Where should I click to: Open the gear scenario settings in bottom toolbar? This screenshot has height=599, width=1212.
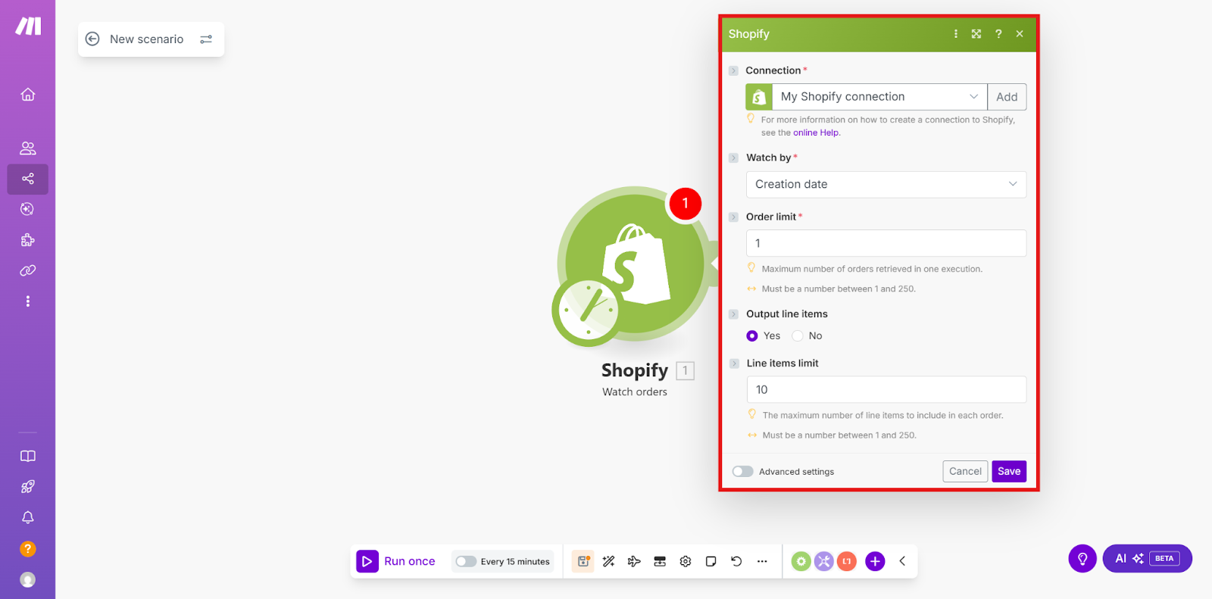(686, 561)
